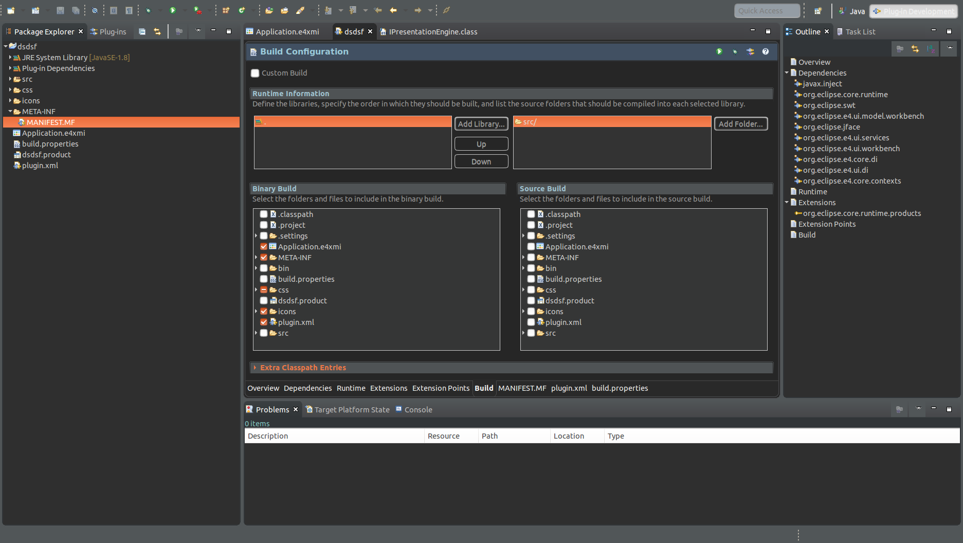
Task: Open the Target Platform State tab
Action: pos(352,409)
